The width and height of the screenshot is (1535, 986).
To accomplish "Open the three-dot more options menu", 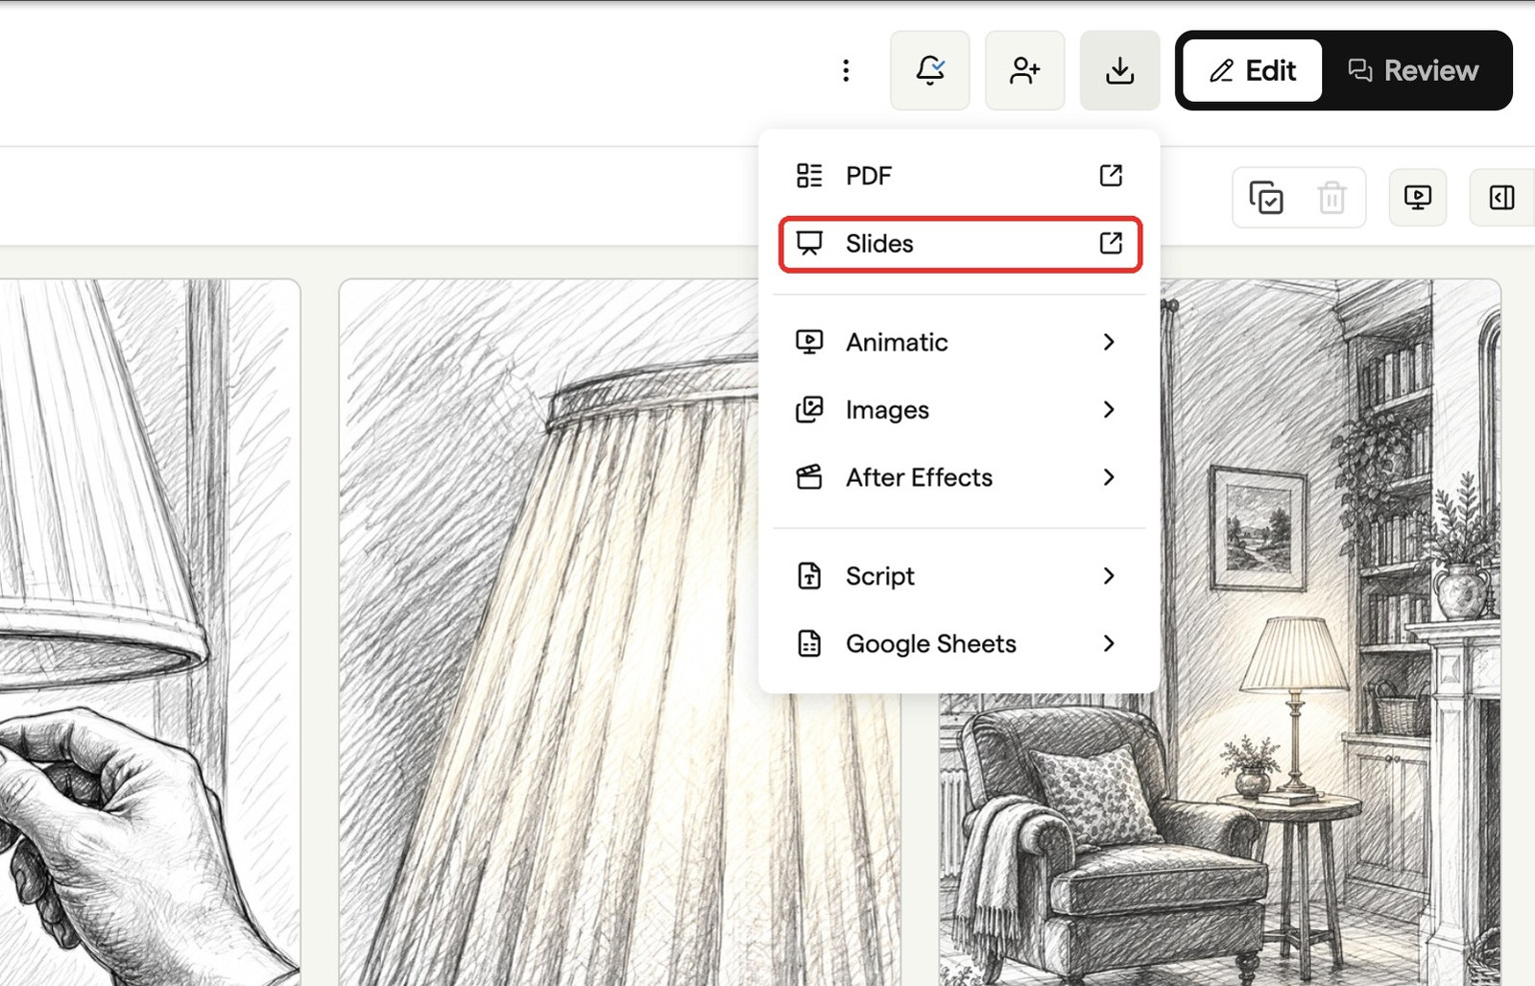I will 845,70.
